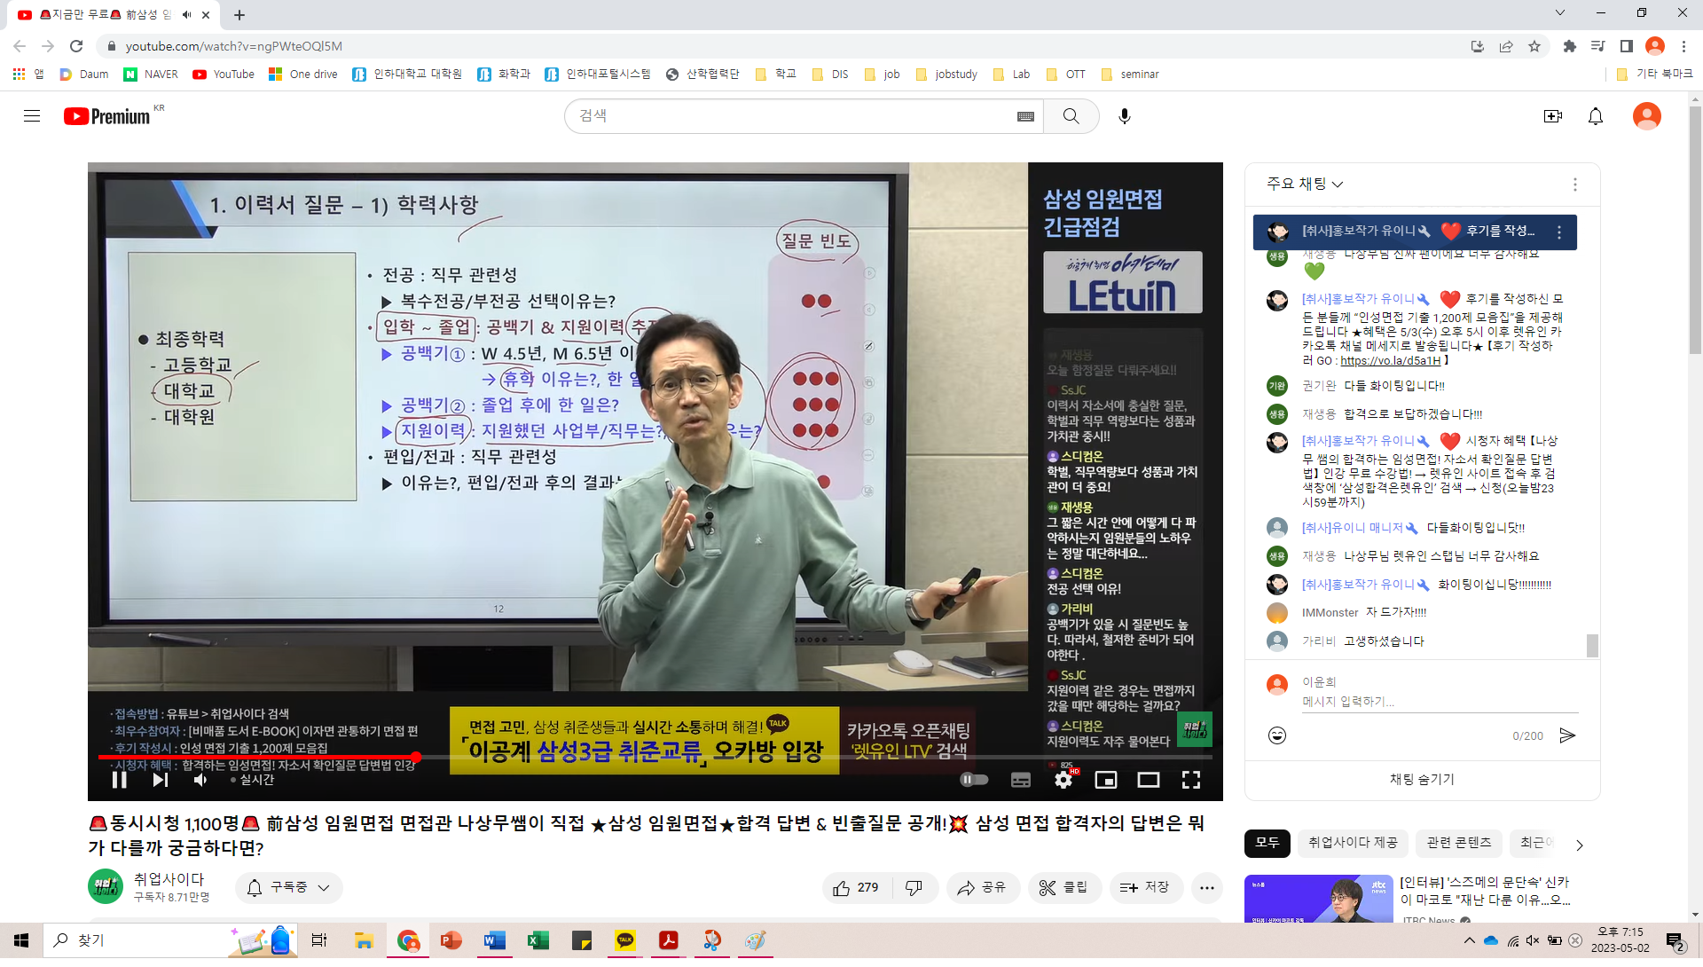Screen dimensions: 1703x967
Task: Share the video with 공유
Action: pos(982,888)
